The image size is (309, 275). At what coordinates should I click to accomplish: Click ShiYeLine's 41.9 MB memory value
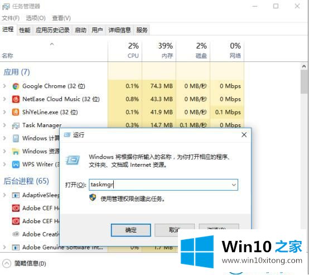[161, 112]
